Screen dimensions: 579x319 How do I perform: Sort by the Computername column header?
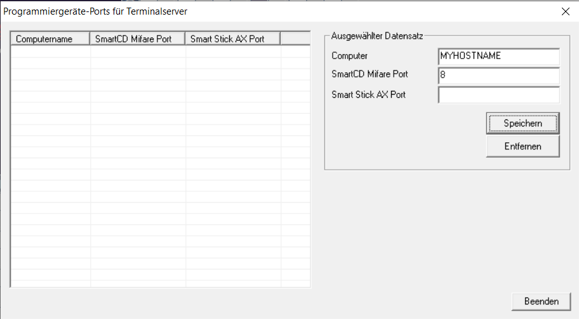coord(51,39)
